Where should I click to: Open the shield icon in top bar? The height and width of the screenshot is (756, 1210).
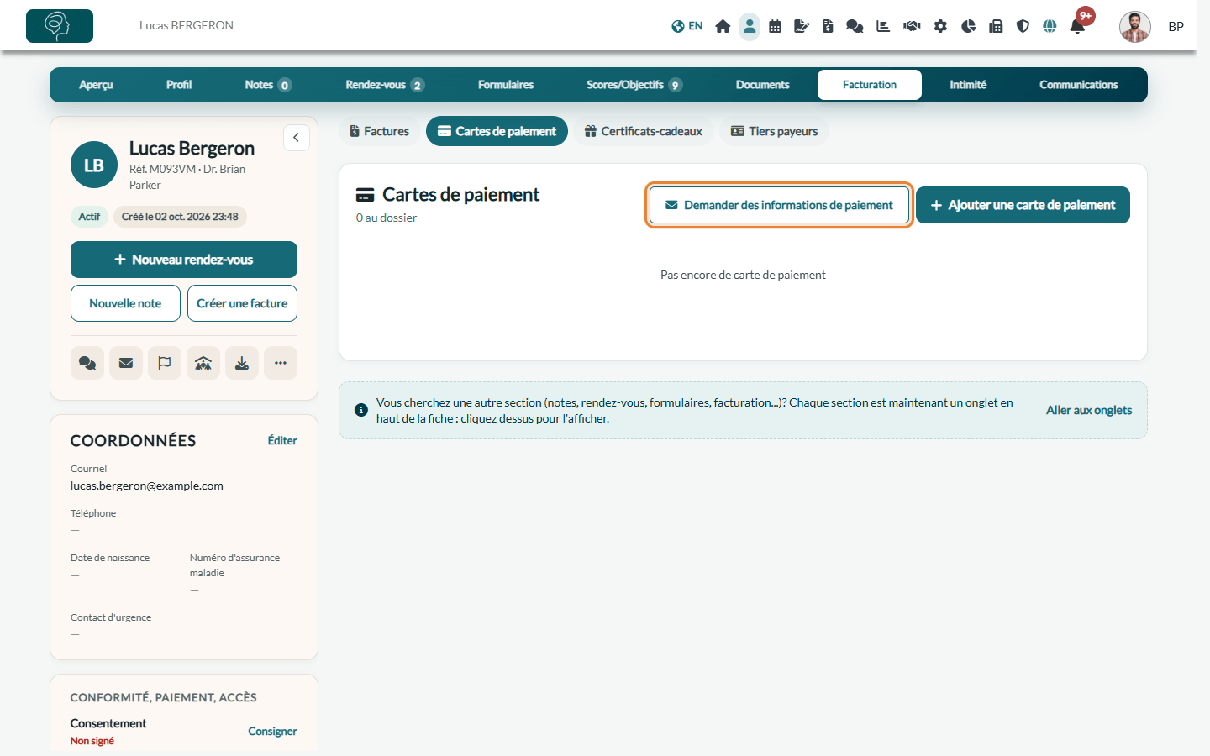[1023, 26]
